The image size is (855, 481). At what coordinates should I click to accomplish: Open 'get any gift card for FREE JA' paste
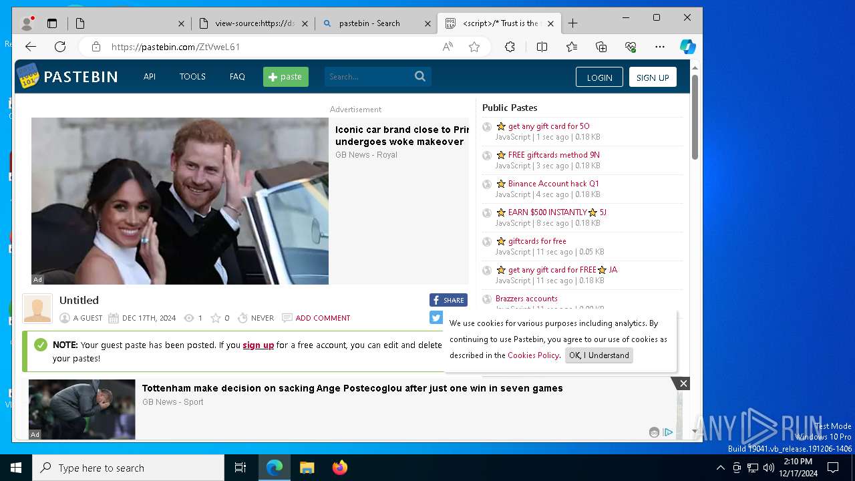pyautogui.click(x=562, y=270)
